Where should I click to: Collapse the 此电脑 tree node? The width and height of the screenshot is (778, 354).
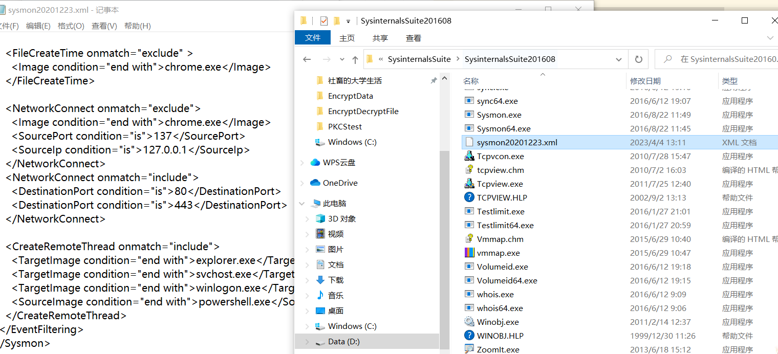coord(302,204)
